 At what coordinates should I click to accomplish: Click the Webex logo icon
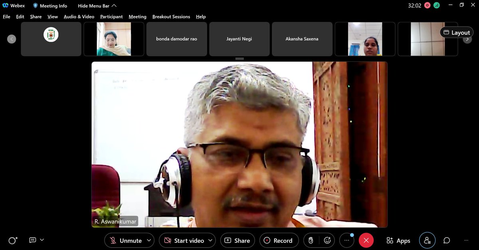6,6
